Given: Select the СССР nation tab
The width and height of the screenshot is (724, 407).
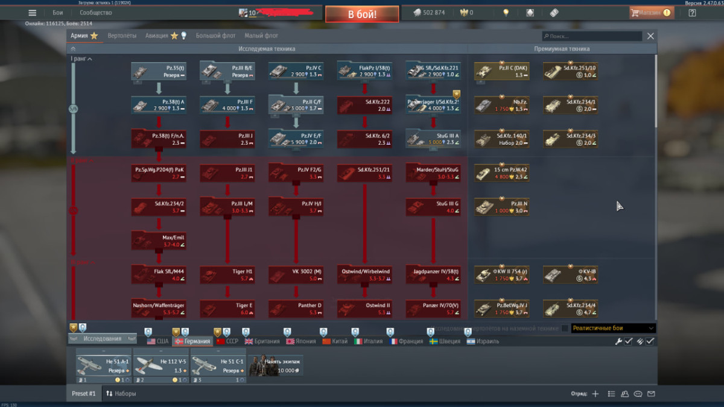Looking at the screenshot, I should click(227, 341).
